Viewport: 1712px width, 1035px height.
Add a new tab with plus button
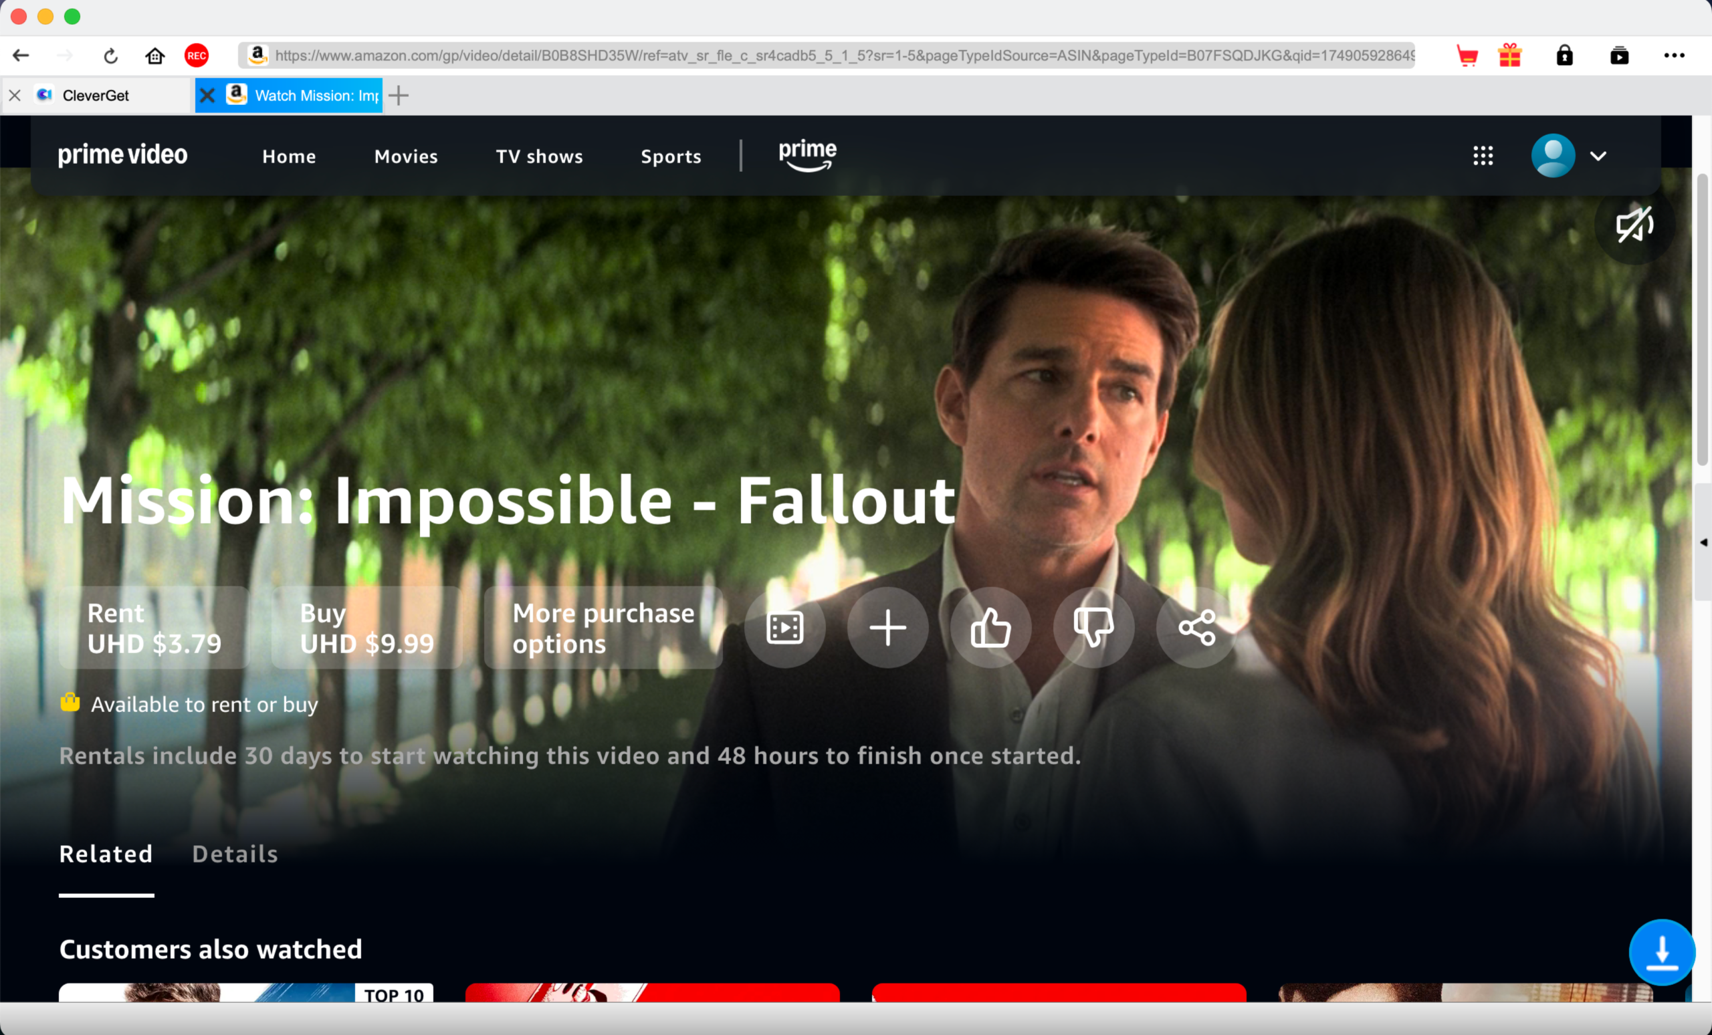(x=399, y=95)
